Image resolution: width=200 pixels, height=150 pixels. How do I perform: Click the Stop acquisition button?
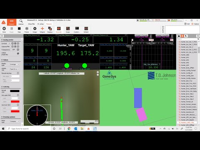tap(19, 30)
